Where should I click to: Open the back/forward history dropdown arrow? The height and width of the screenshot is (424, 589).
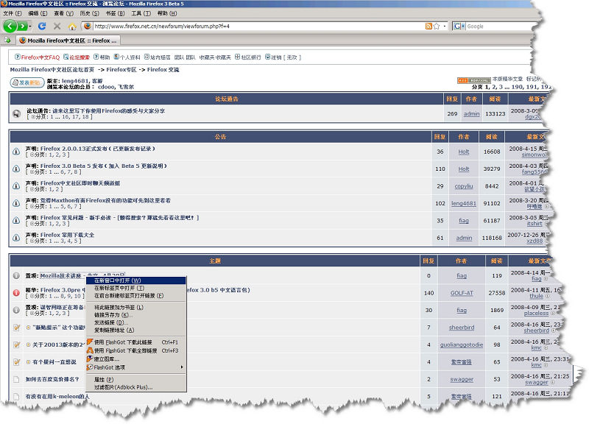[x=30, y=26]
